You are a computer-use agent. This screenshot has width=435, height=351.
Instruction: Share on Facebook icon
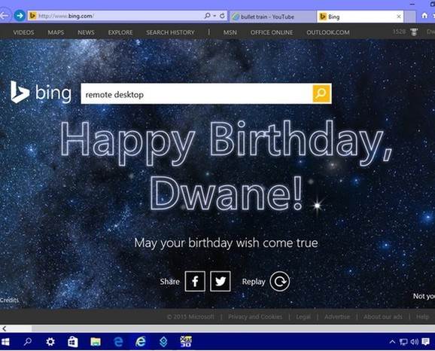(x=195, y=281)
